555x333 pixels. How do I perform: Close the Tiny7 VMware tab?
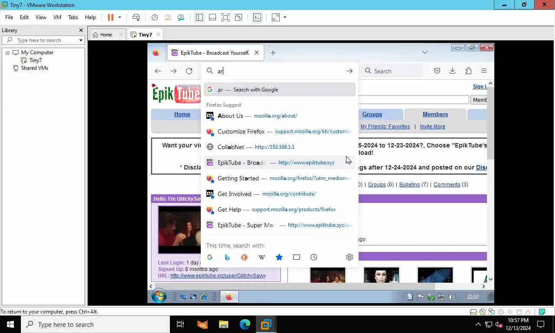[x=158, y=34]
